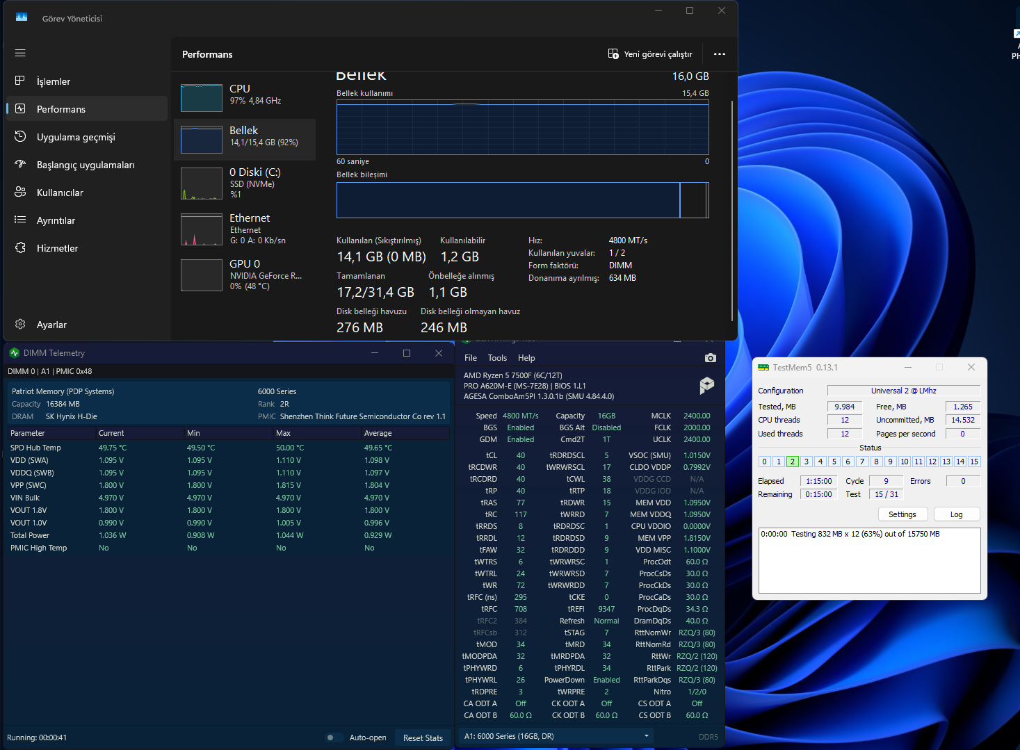
Task: Select GPU 0 NVIDIA GeForce entry
Action: click(245, 275)
